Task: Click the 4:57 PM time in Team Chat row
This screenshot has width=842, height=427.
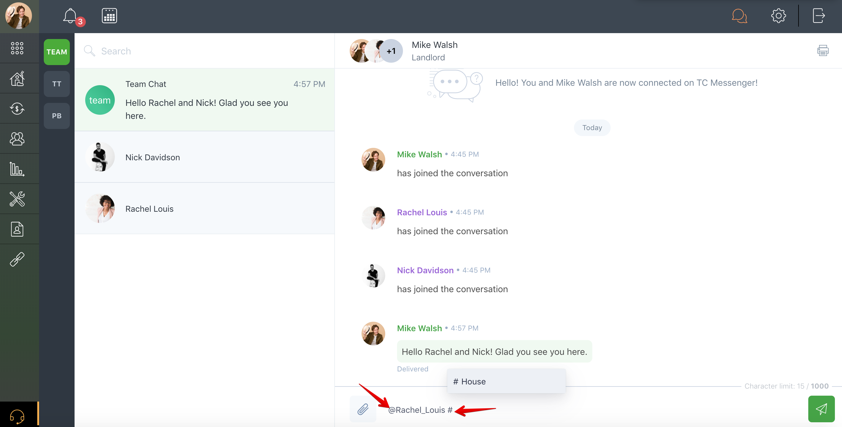Action: (x=309, y=84)
